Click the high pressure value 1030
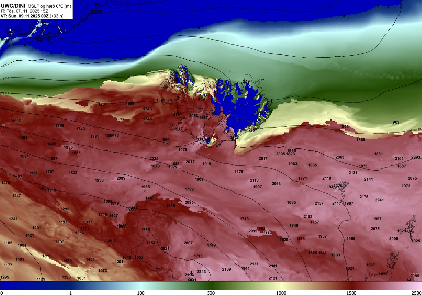Viewport: 422px width, 296px height. click(x=97, y=12)
